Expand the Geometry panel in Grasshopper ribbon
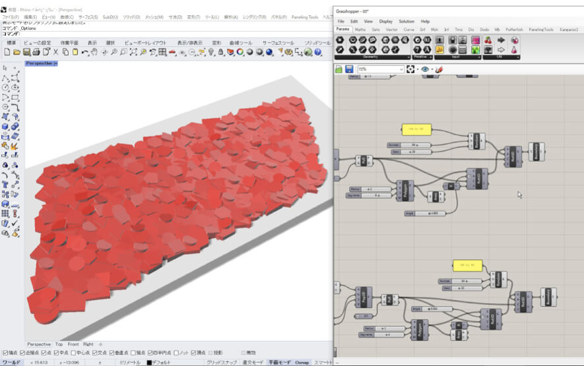The width and height of the screenshot is (584, 366). tap(407, 57)
